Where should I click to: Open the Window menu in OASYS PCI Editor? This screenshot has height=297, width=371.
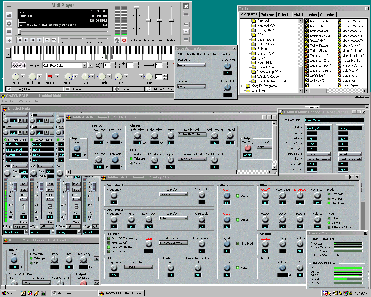(x=24, y=101)
